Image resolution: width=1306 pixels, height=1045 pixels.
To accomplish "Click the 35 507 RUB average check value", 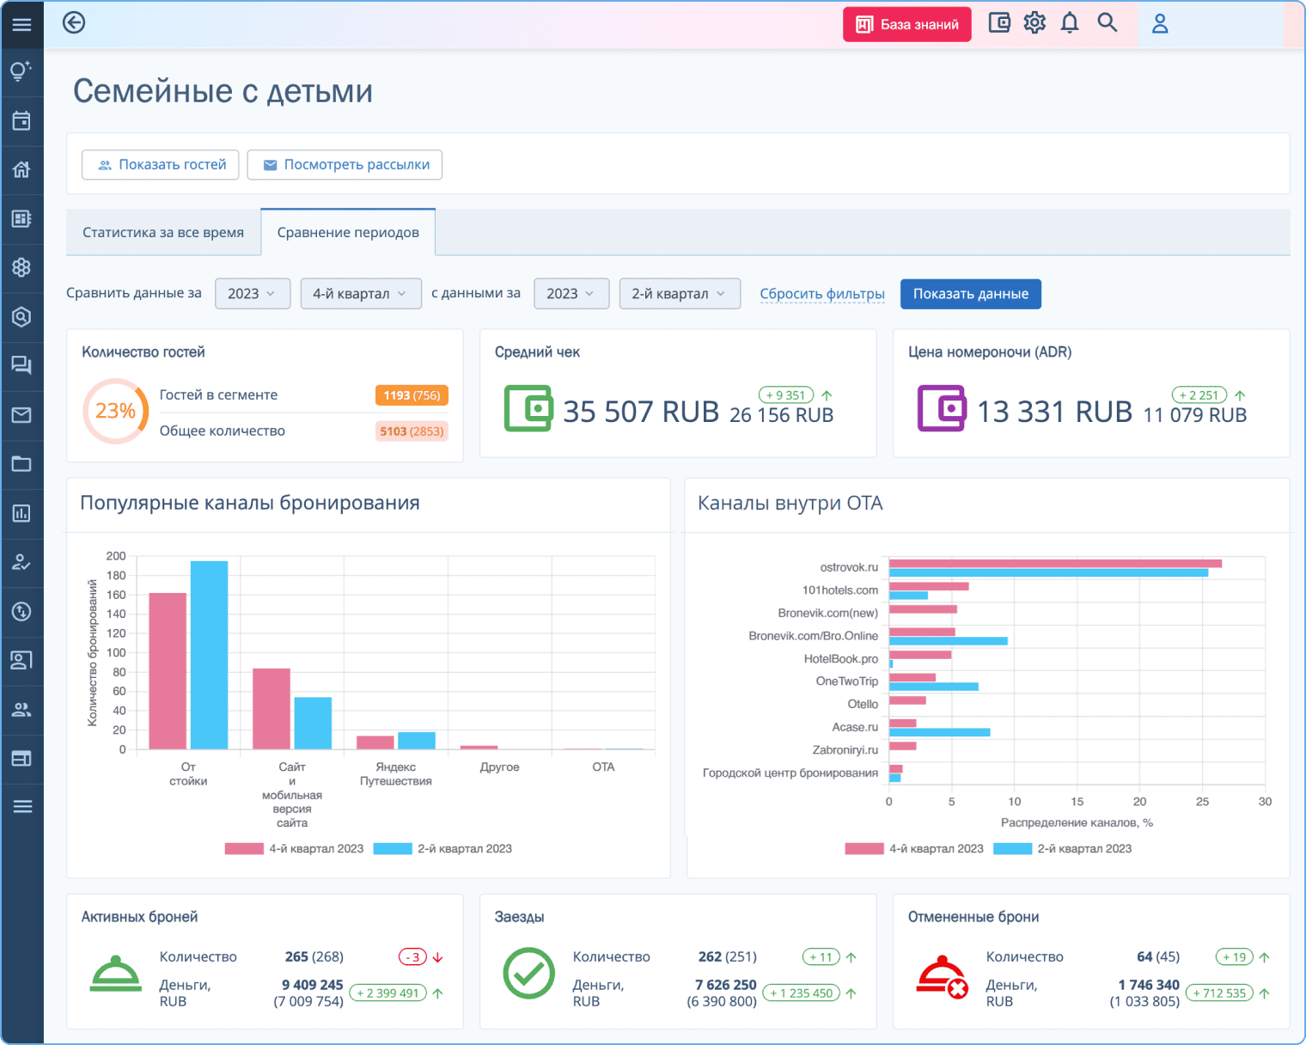I will point(641,412).
